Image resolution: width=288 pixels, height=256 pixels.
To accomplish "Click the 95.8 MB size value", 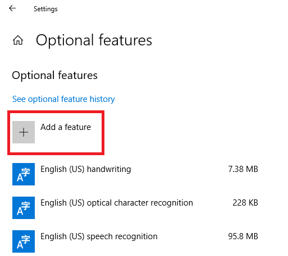I will pyautogui.click(x=243, y=236).
